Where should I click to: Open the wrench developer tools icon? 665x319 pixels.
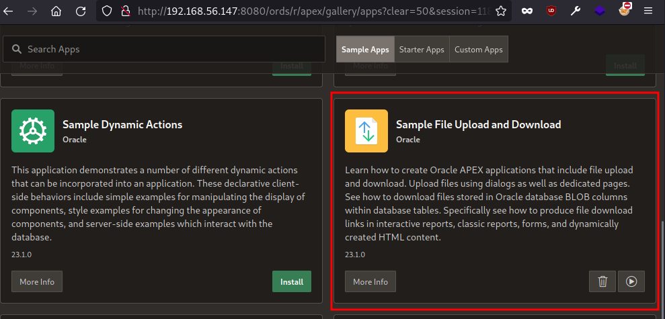[x=576, y=11]
